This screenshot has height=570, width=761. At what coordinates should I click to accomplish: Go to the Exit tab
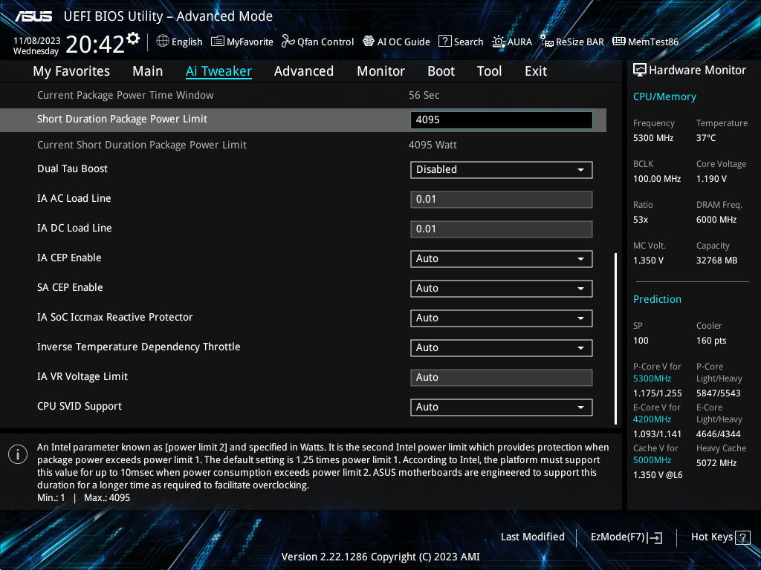(536, 71)
